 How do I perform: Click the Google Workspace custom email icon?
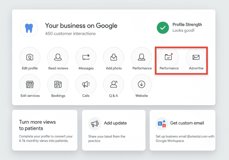tap(162, 124)
